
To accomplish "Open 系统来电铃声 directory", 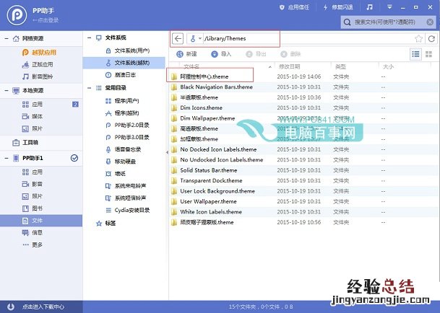I will [126, 186].
